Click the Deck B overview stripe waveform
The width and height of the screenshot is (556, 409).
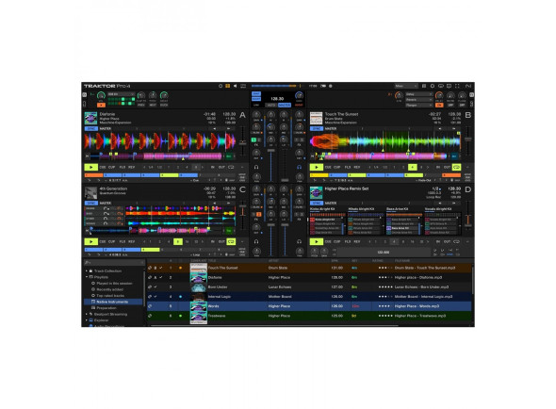pyautogui.click(x=381, y=155)
